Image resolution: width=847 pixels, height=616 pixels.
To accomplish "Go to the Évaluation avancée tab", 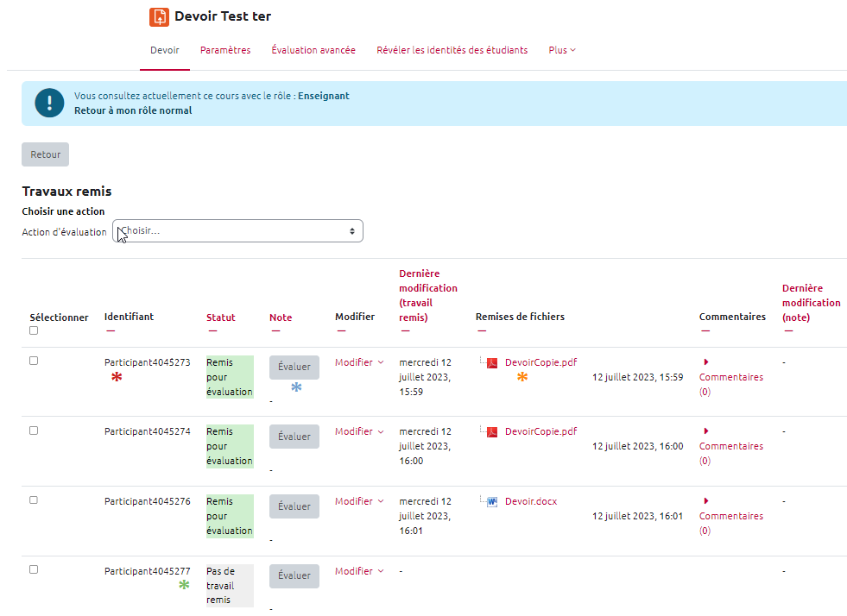I will pos(313,50).
